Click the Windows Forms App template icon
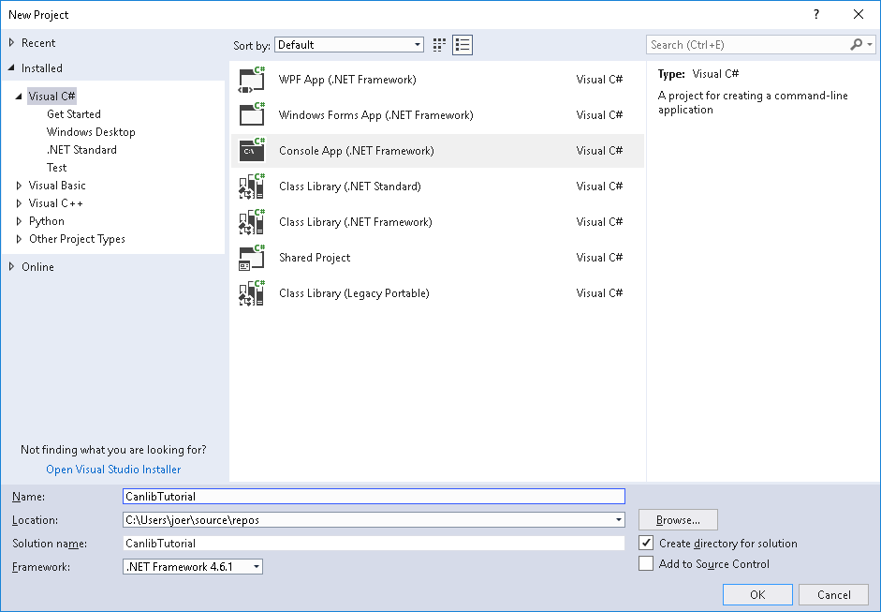 [x=251, y=115]
